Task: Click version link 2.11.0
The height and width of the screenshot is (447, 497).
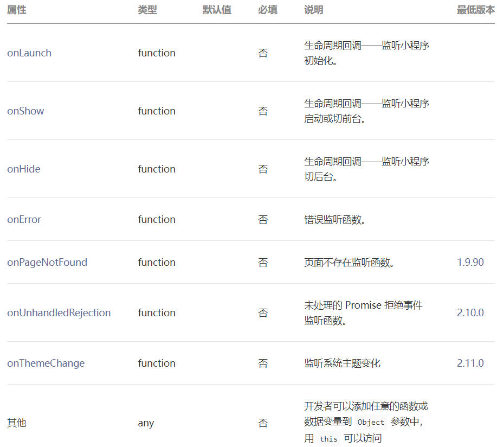Action: click(470, 363)
